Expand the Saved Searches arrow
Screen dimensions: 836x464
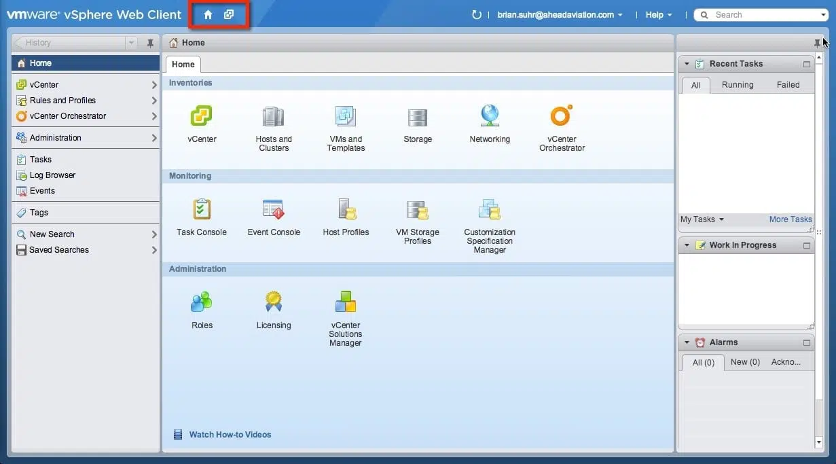pyautogui.click(x=154, y=250)
